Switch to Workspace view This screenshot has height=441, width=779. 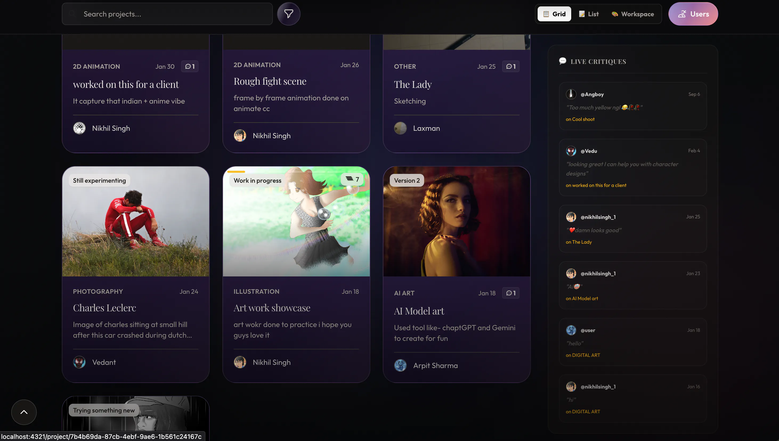pyautogui.click(x=633, y=14)
